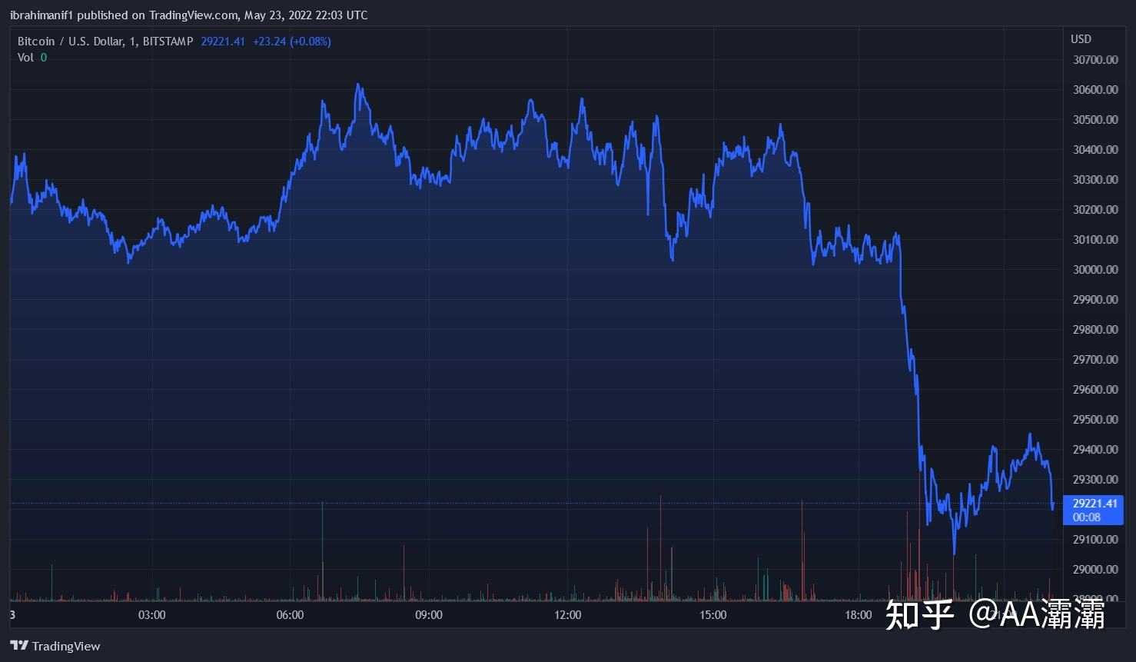Click the 30400.00 price axis label
Viewport: 1136px width, 662px height.
click(1095, 150)
